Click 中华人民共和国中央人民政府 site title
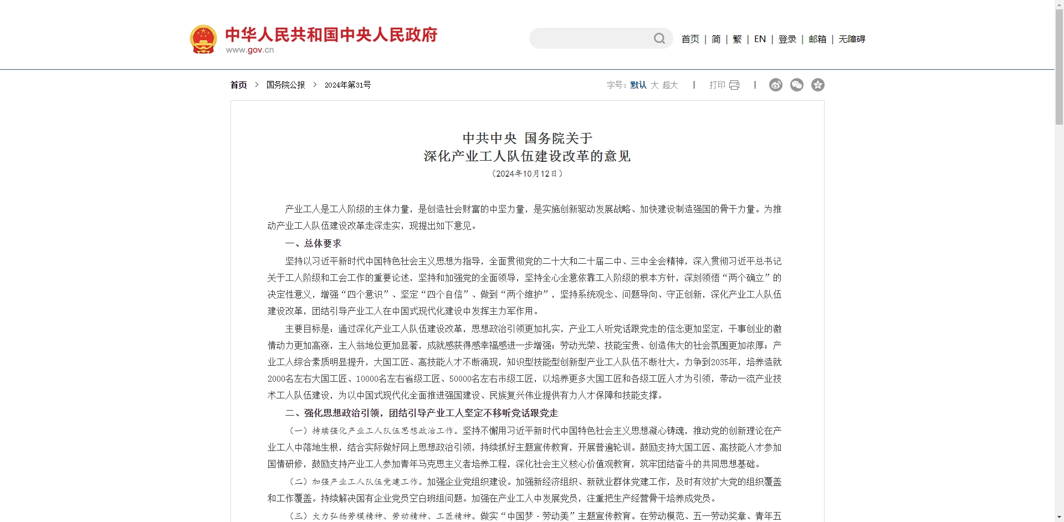The image size is (1064, 522). pos(331,34)
